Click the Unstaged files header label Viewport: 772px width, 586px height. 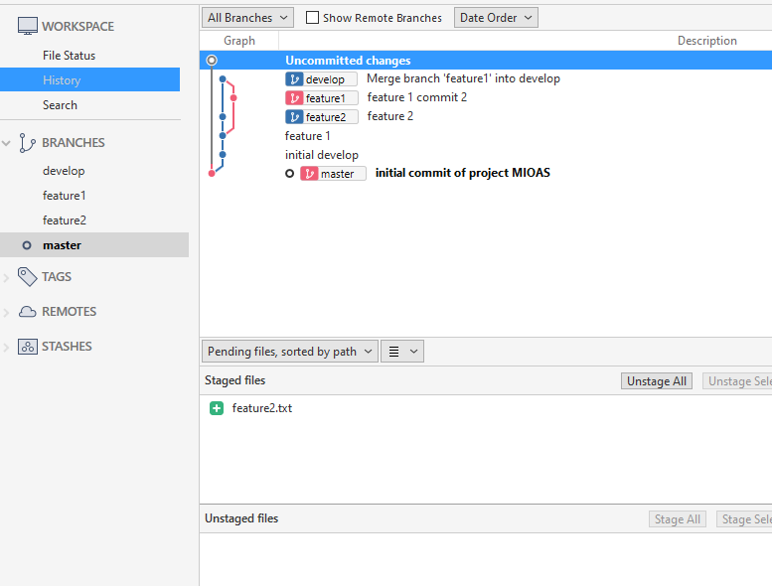(x=241, y=518)
